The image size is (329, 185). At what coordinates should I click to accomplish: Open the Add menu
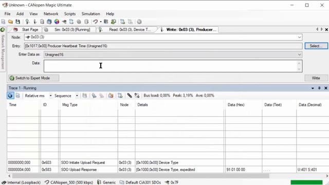tap(20, 14)
